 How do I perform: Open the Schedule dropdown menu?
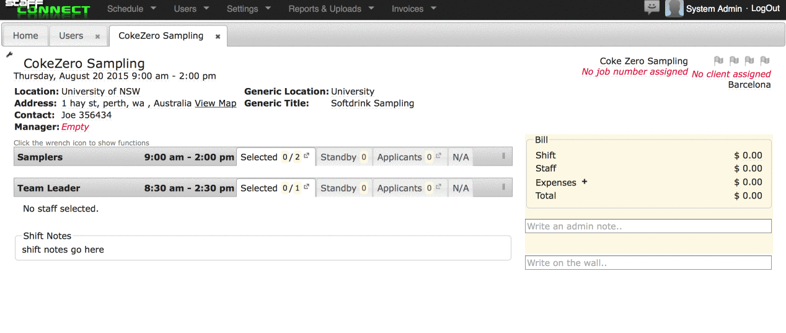click(x=132, y=9)
